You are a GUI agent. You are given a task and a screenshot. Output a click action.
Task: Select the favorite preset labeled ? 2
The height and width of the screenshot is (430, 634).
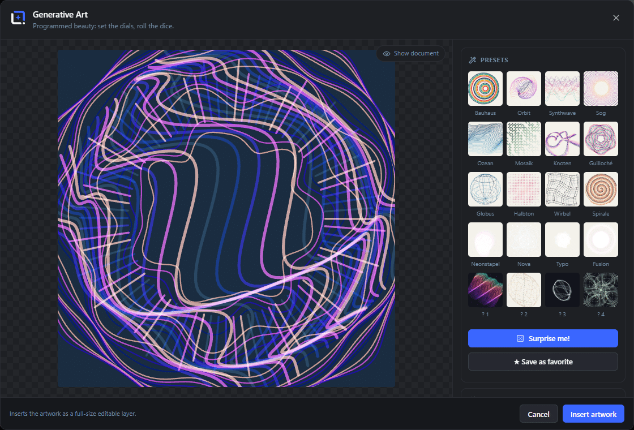[x=524, y=290]
